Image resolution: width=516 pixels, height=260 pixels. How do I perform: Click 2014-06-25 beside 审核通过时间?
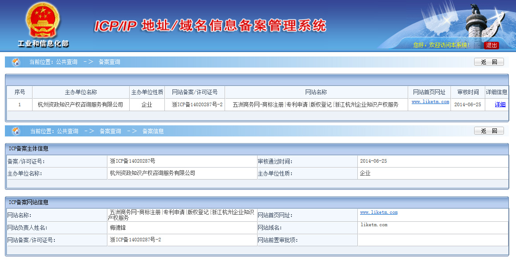373,161
